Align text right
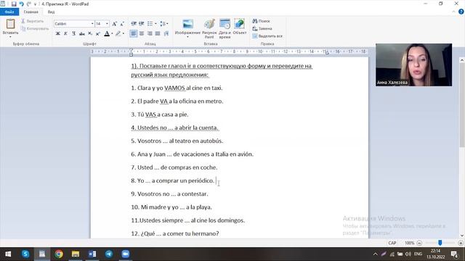The image size is (465, 261). click(x=150, y=34)
